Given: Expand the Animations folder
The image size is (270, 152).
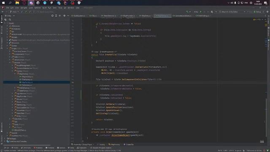Looking at the screenshot, I should pos(8,29).
